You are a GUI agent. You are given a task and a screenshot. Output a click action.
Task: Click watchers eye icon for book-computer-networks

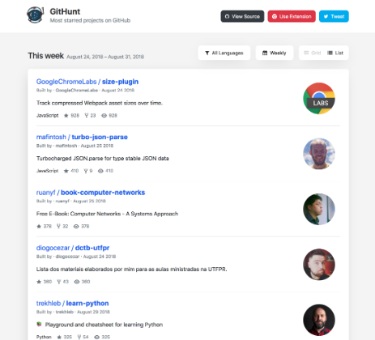(x=76, y=226)
